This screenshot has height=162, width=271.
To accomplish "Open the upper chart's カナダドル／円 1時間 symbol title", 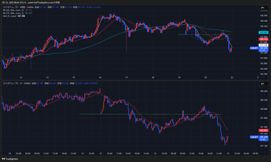I will click(x=16, y=7).
